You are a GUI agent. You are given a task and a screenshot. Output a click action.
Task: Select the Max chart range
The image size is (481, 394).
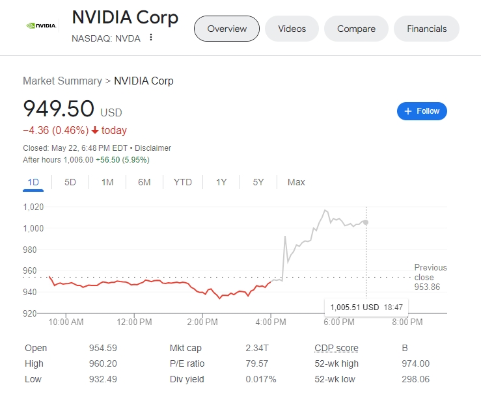[x=296, y=182]
